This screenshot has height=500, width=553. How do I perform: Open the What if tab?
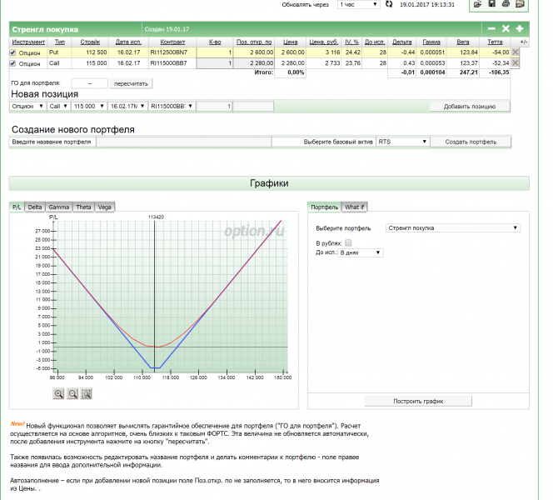click(355, 207)
